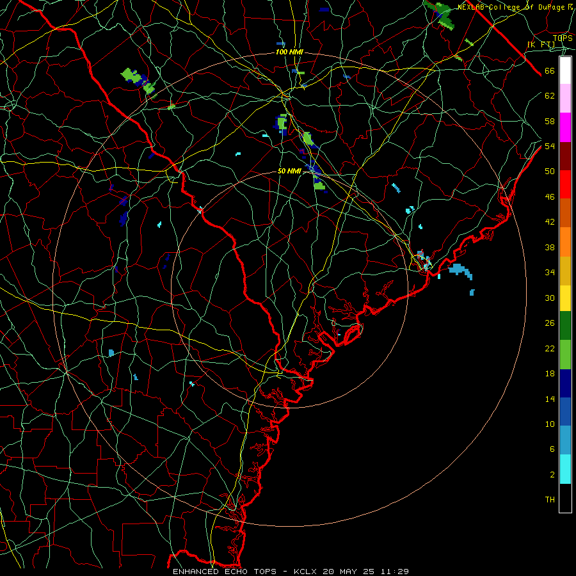Click the ENHANCED ECHO TOPS KCLX caption

[x=291, y=572]
